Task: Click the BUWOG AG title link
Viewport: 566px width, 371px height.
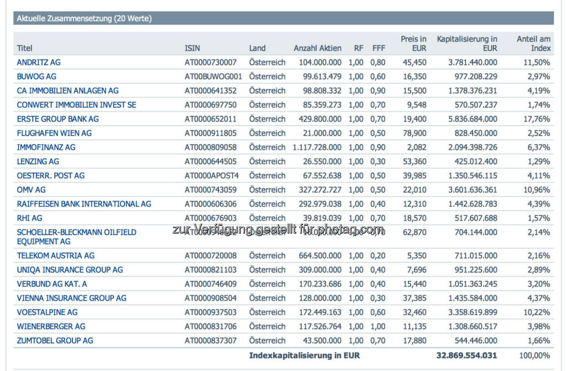Action: click(36, 77)
